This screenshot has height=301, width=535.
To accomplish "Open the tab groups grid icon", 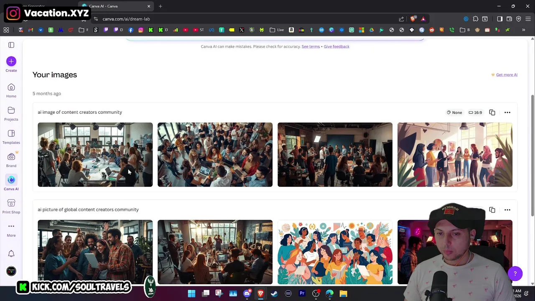I will pos(6,30).
